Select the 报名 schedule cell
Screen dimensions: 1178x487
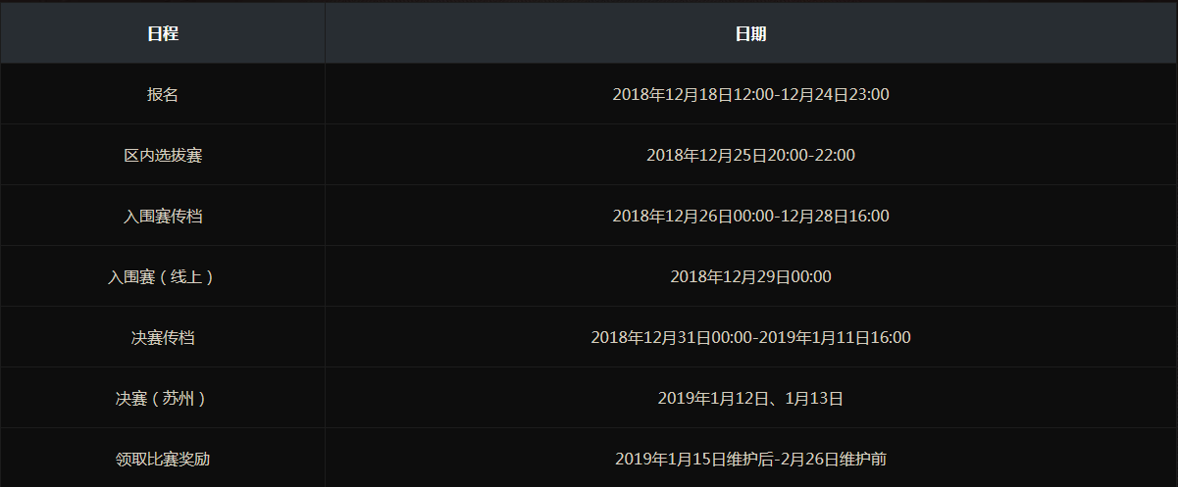click(x=163, y=95)
